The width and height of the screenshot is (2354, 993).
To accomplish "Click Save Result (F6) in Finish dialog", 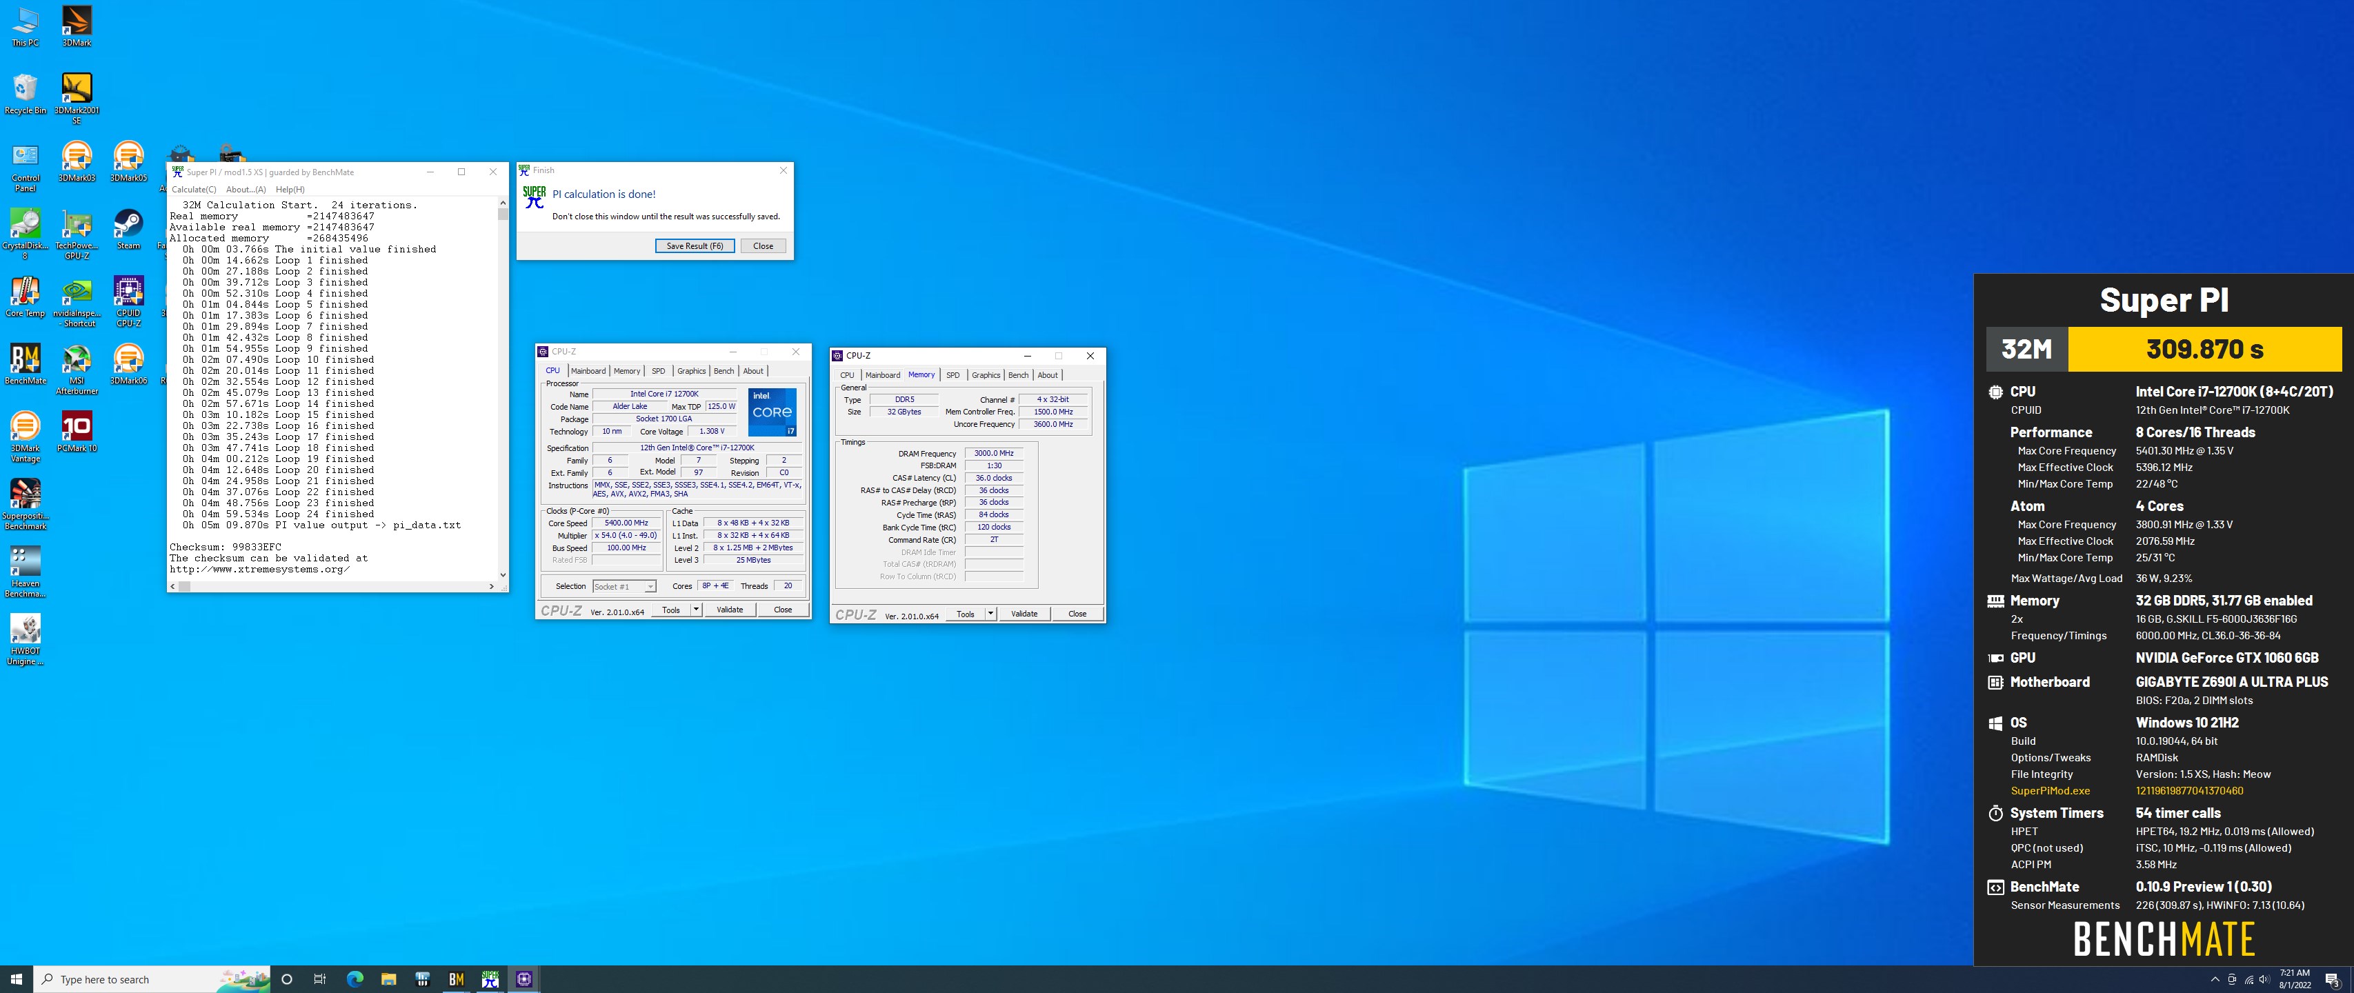I will 695,245.
